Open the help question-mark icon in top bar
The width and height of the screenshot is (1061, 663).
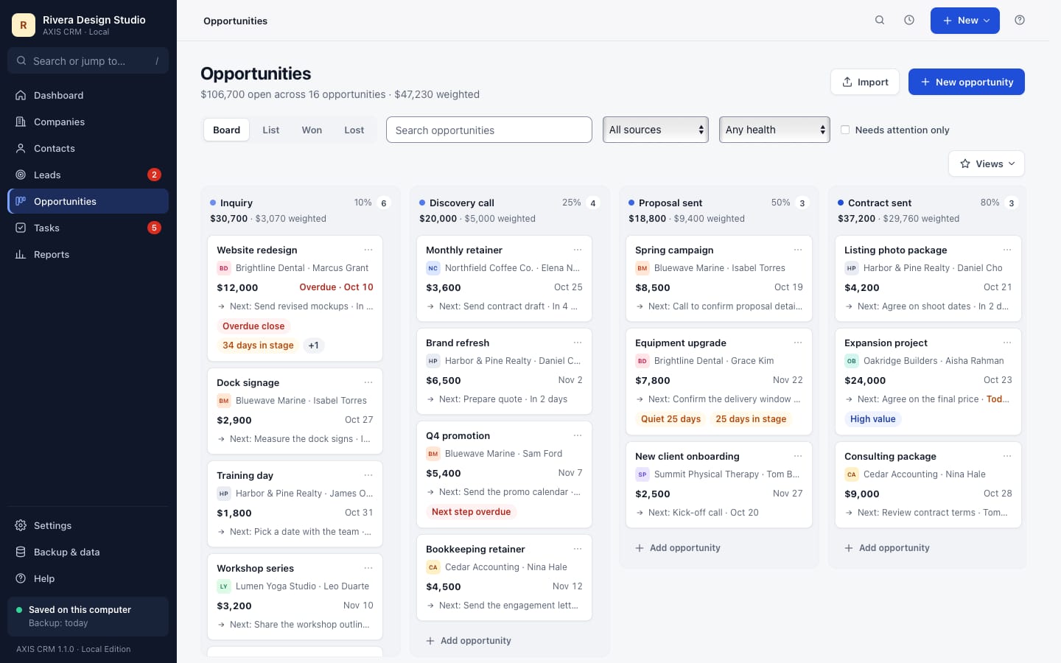1020,21
